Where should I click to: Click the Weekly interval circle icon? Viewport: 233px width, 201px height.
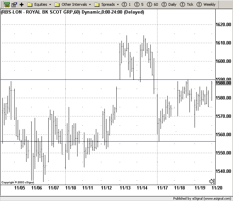[x=199, y=5]
